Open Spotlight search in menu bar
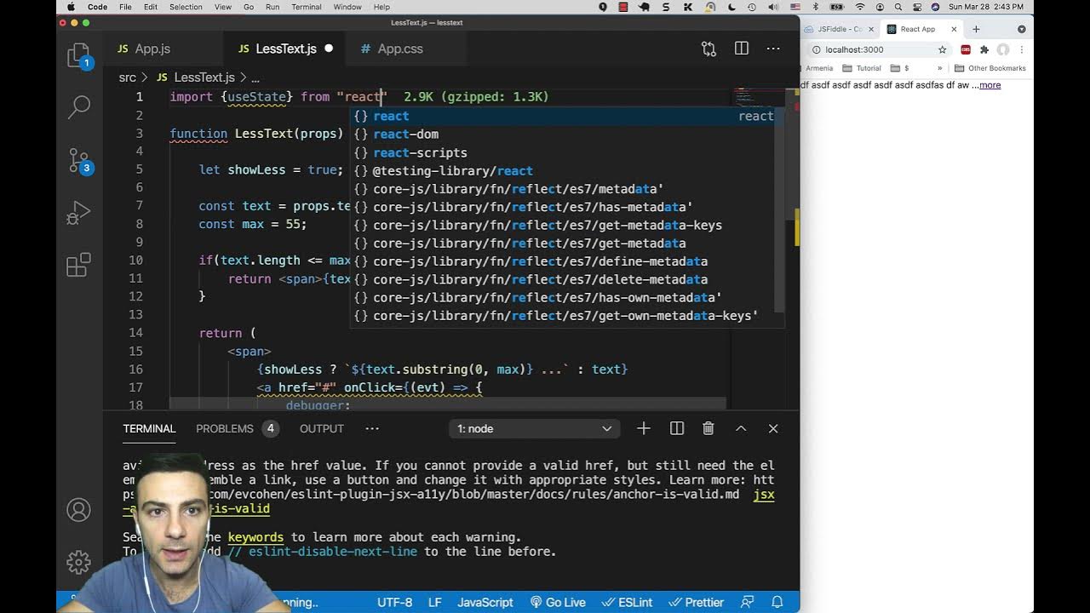This screenshot has height=613, width=1090. 898,7
